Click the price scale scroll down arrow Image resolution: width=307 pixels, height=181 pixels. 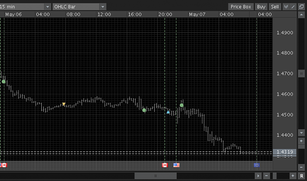301,133
